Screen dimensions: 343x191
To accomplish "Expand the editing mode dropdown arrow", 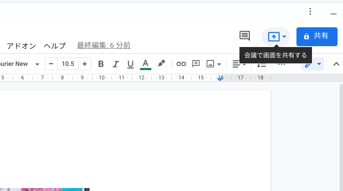I will (x=319, y=64).
